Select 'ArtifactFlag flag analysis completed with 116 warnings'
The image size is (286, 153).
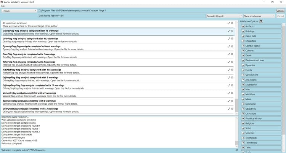pyautogui.click(x=32, y=70)
